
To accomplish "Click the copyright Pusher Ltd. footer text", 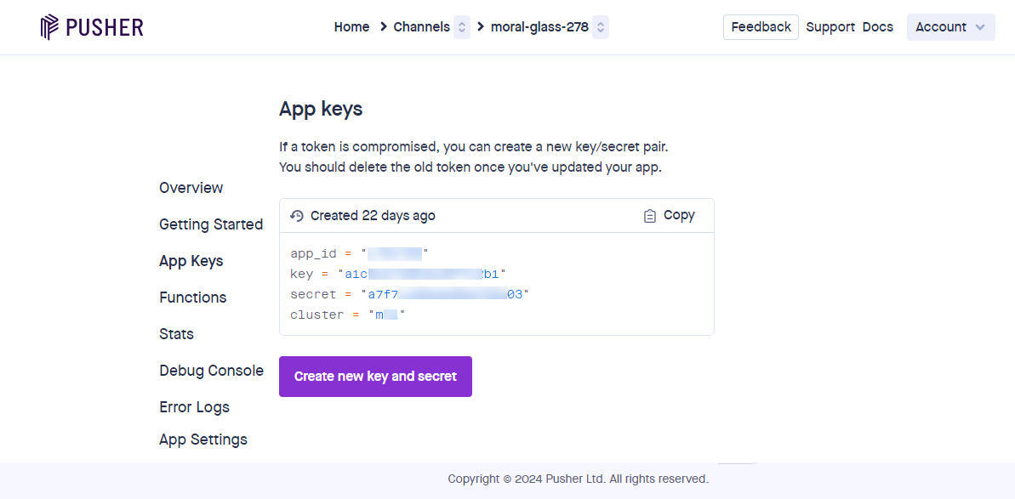I will point(578,479).
